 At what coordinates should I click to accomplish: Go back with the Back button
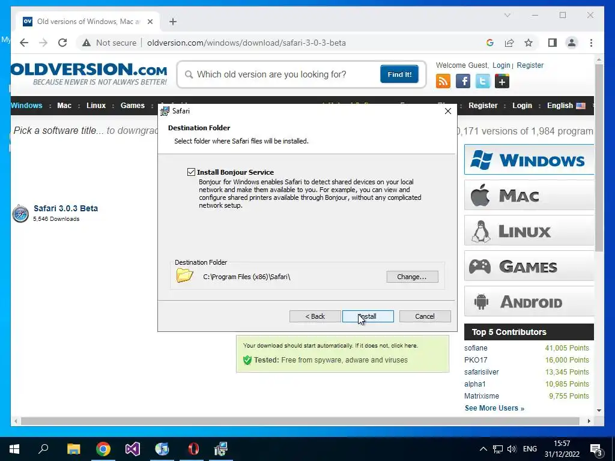click(x=315, y=316)
